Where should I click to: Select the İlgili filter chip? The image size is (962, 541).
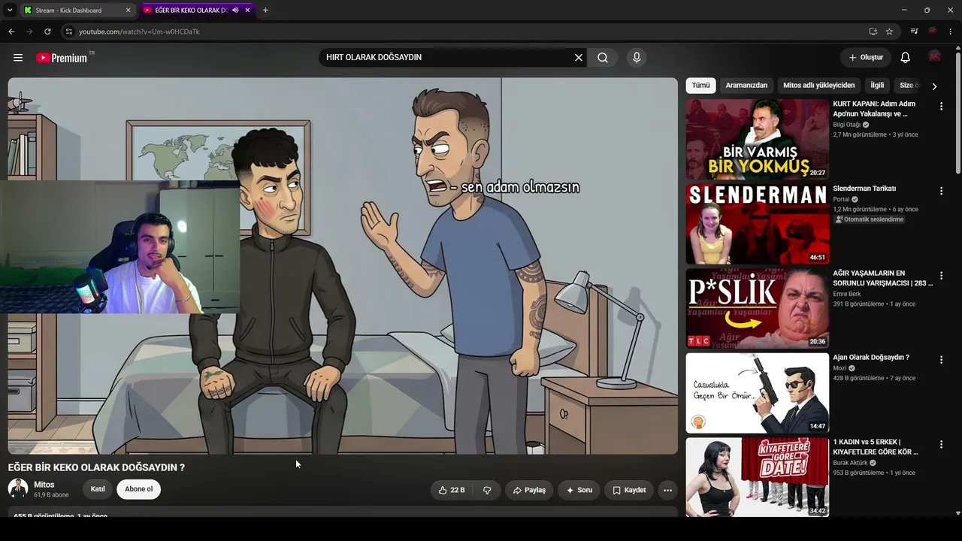(x=877, y=86)
